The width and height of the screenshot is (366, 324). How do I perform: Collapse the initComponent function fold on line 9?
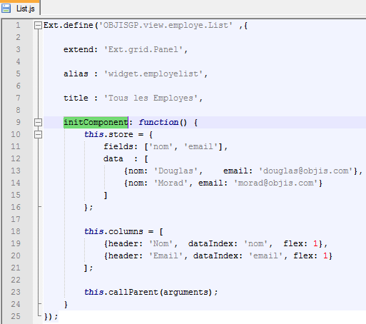point(38,123)
